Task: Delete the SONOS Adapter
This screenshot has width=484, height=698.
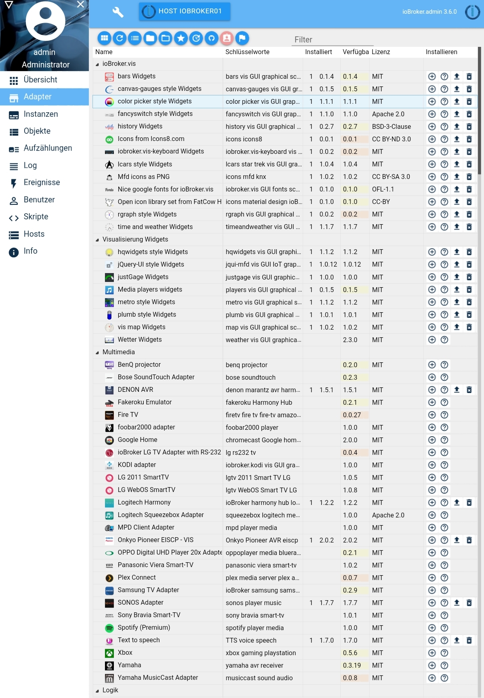Action: (x=469, y=603)
